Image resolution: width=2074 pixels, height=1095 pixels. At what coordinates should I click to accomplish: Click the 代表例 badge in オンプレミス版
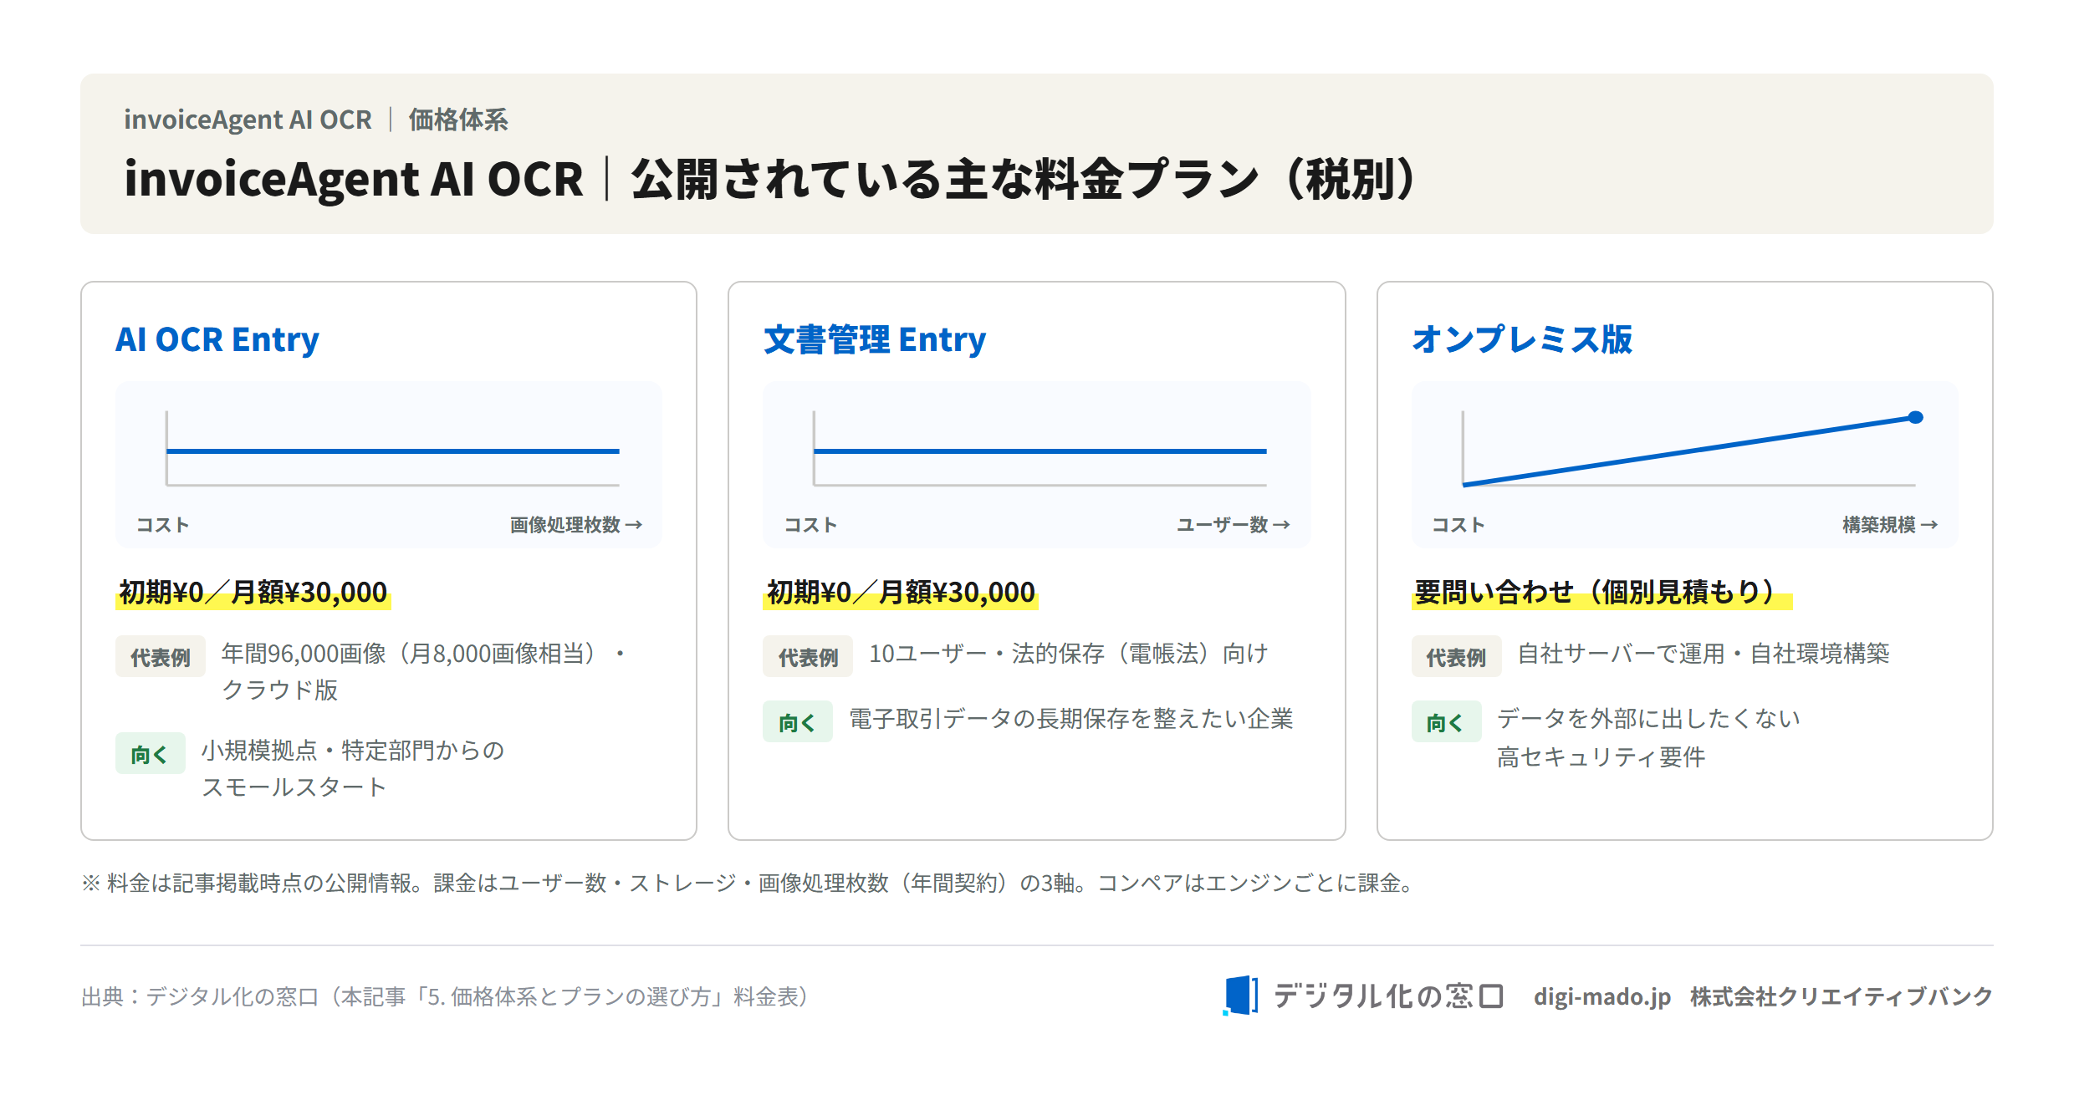click(x=1456, y=657)
